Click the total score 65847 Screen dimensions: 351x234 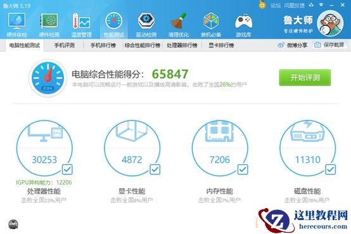click(x=170, y=74)
